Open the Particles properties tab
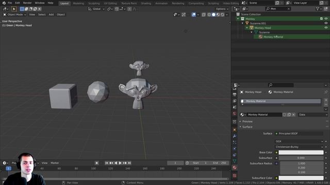Screen dimensions: 330x185 235,142
